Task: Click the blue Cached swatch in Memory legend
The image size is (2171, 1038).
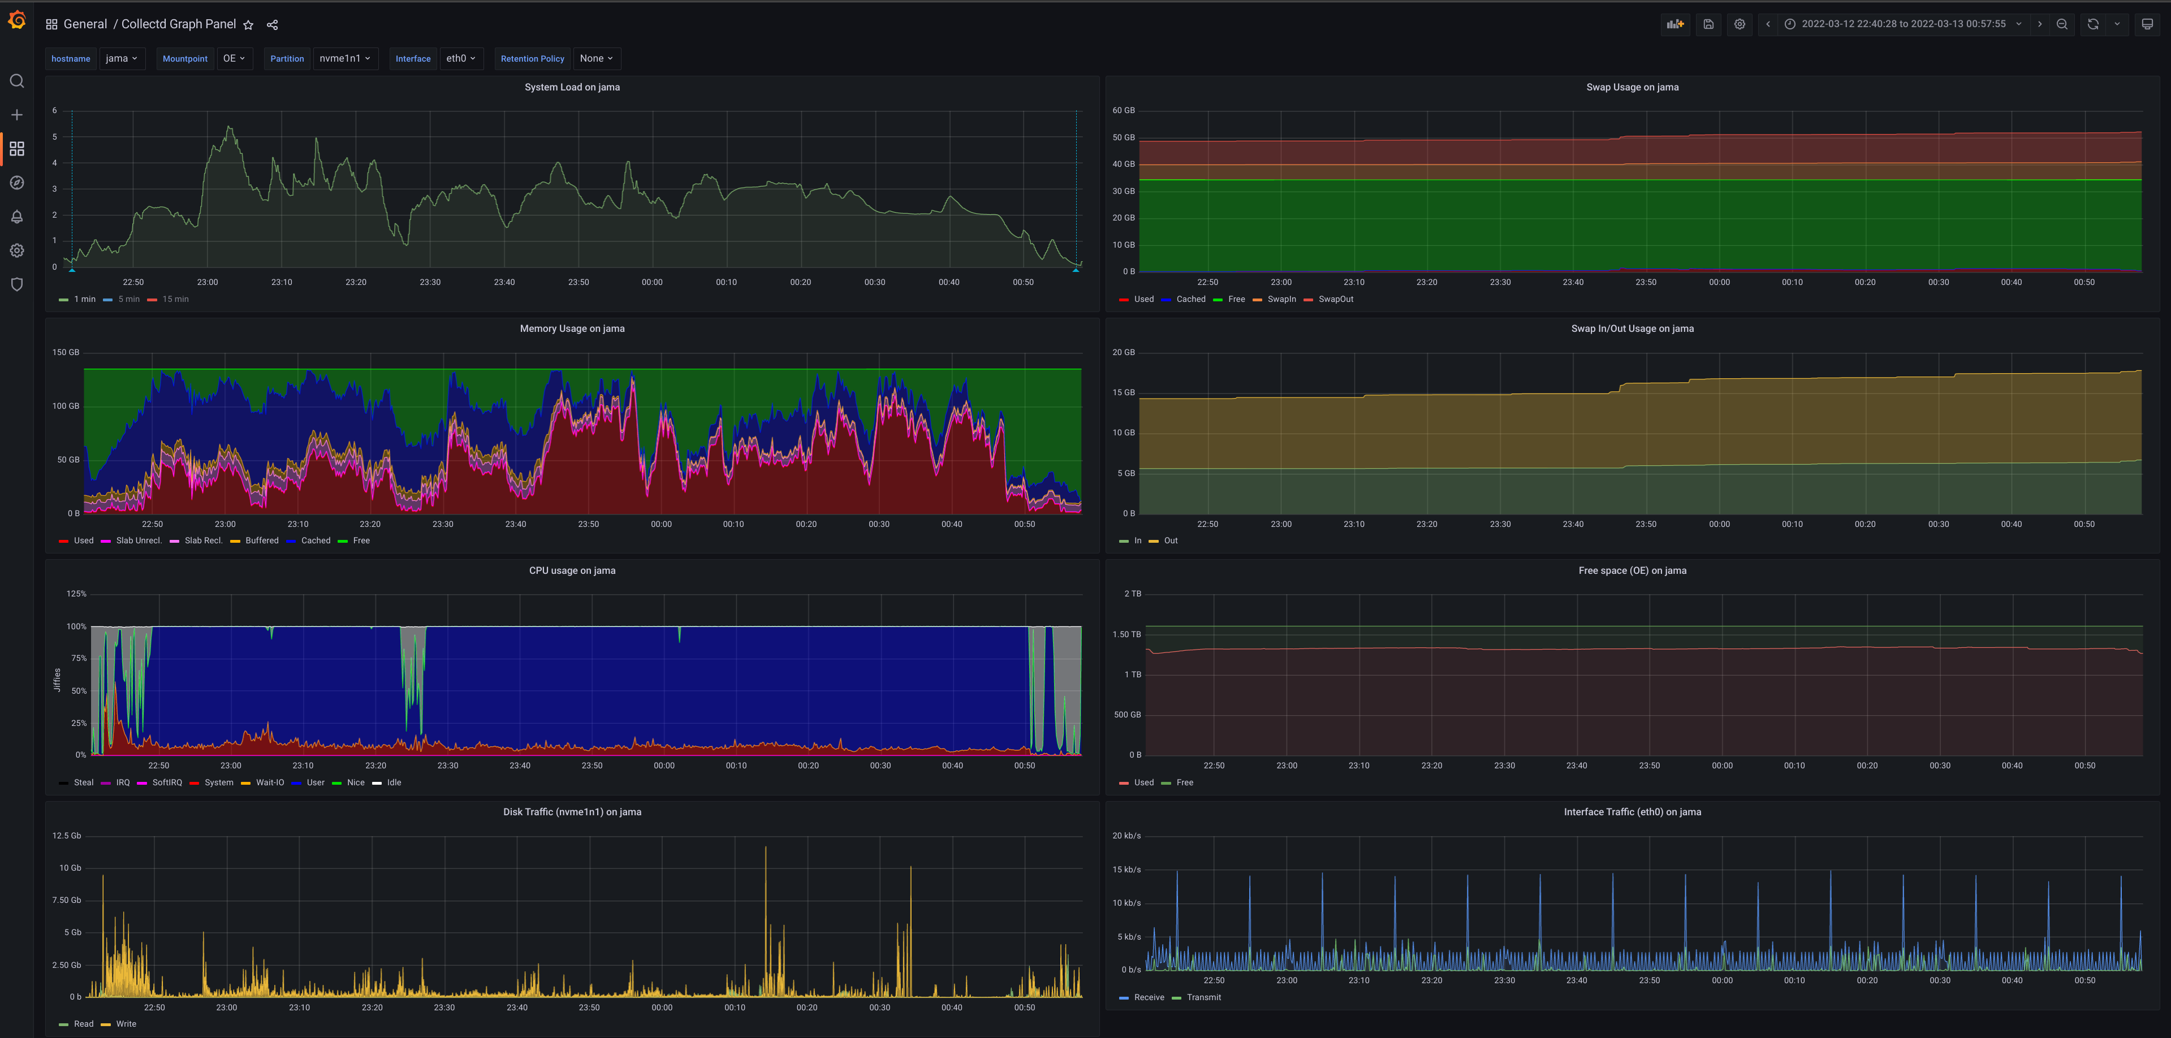Action: [291, 542]
